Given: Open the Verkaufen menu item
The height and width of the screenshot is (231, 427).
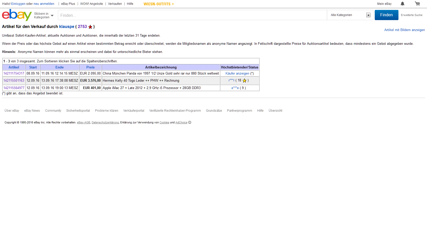Looking at the screenshot, I should click(115, 4).
